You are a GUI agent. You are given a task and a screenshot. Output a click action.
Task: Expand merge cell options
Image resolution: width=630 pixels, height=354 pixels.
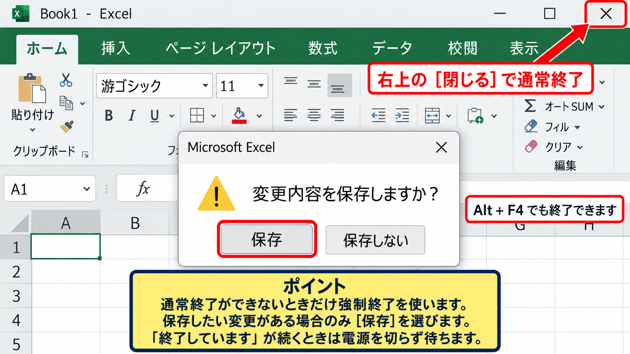coord(448,116)
